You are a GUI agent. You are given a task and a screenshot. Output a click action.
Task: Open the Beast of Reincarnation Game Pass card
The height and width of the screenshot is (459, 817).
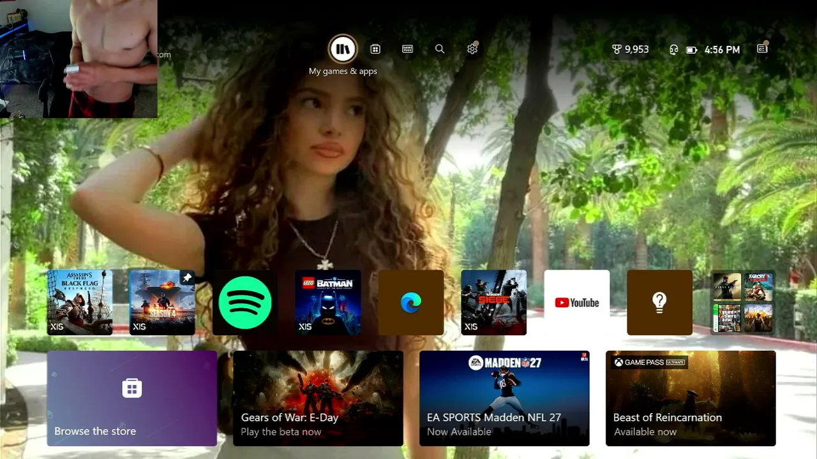691,398
